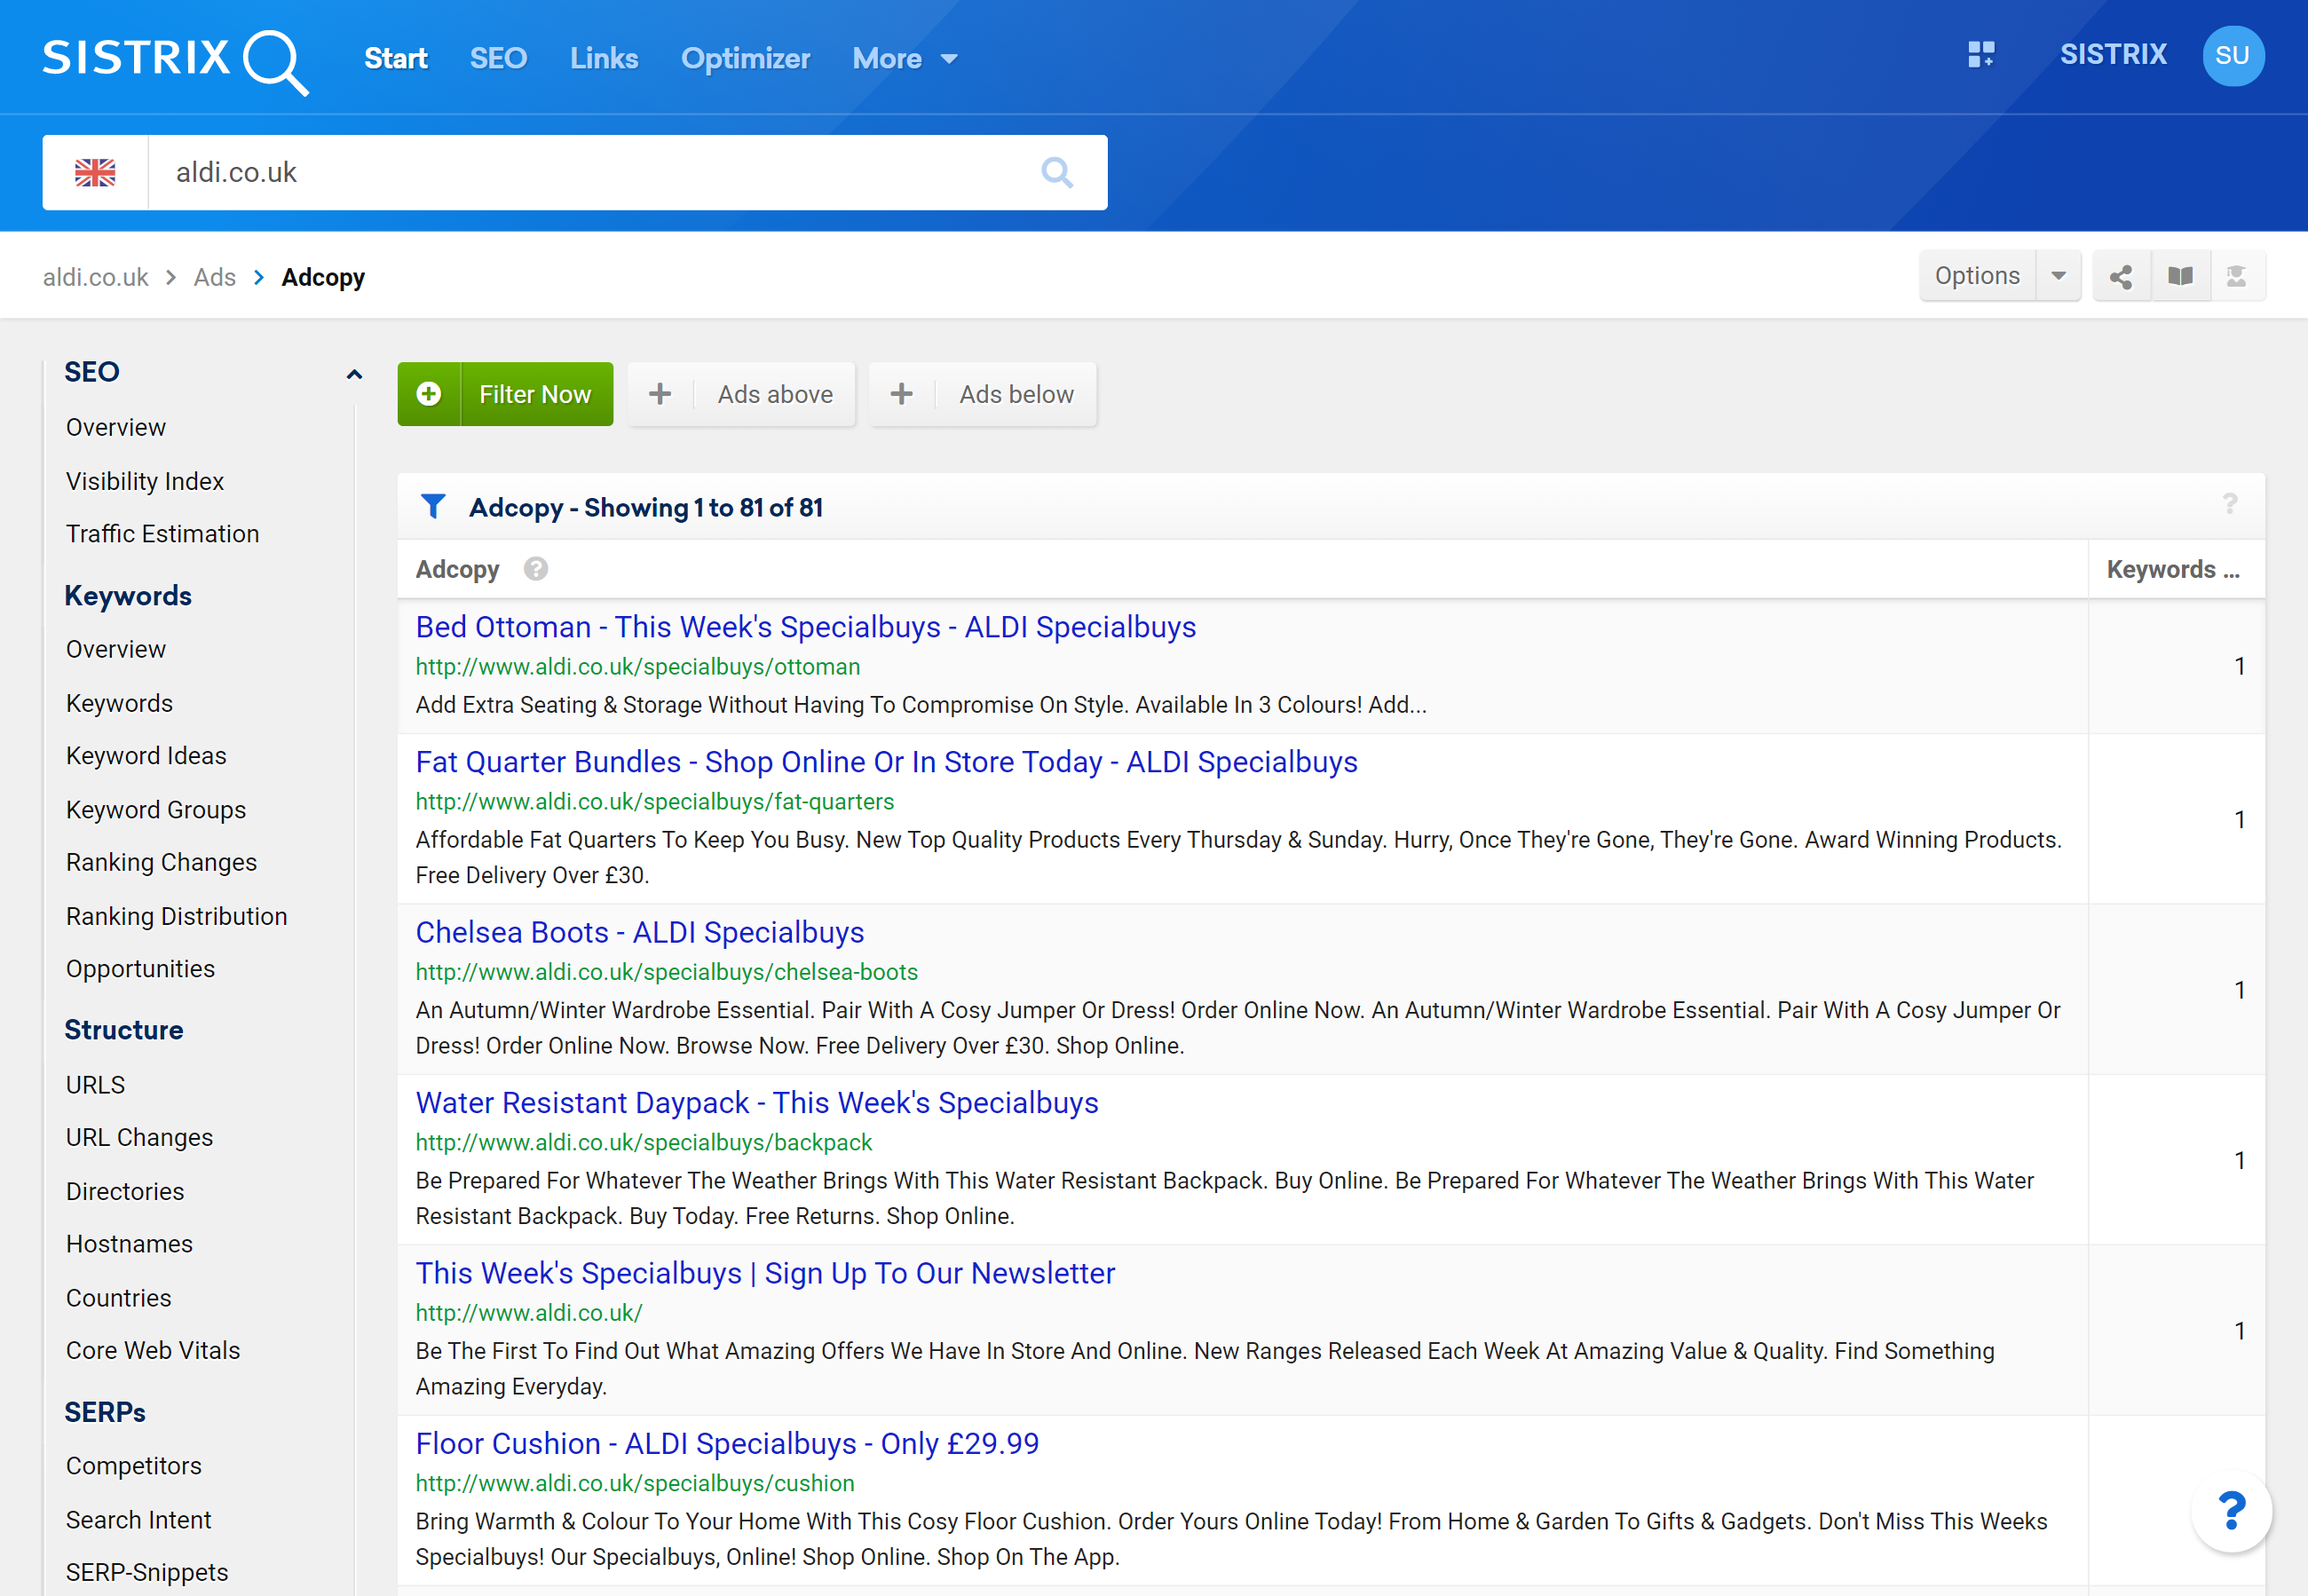Open the Options dropdown arrow
This screenshot has height=1596, width=2308.
(2058, 276)
